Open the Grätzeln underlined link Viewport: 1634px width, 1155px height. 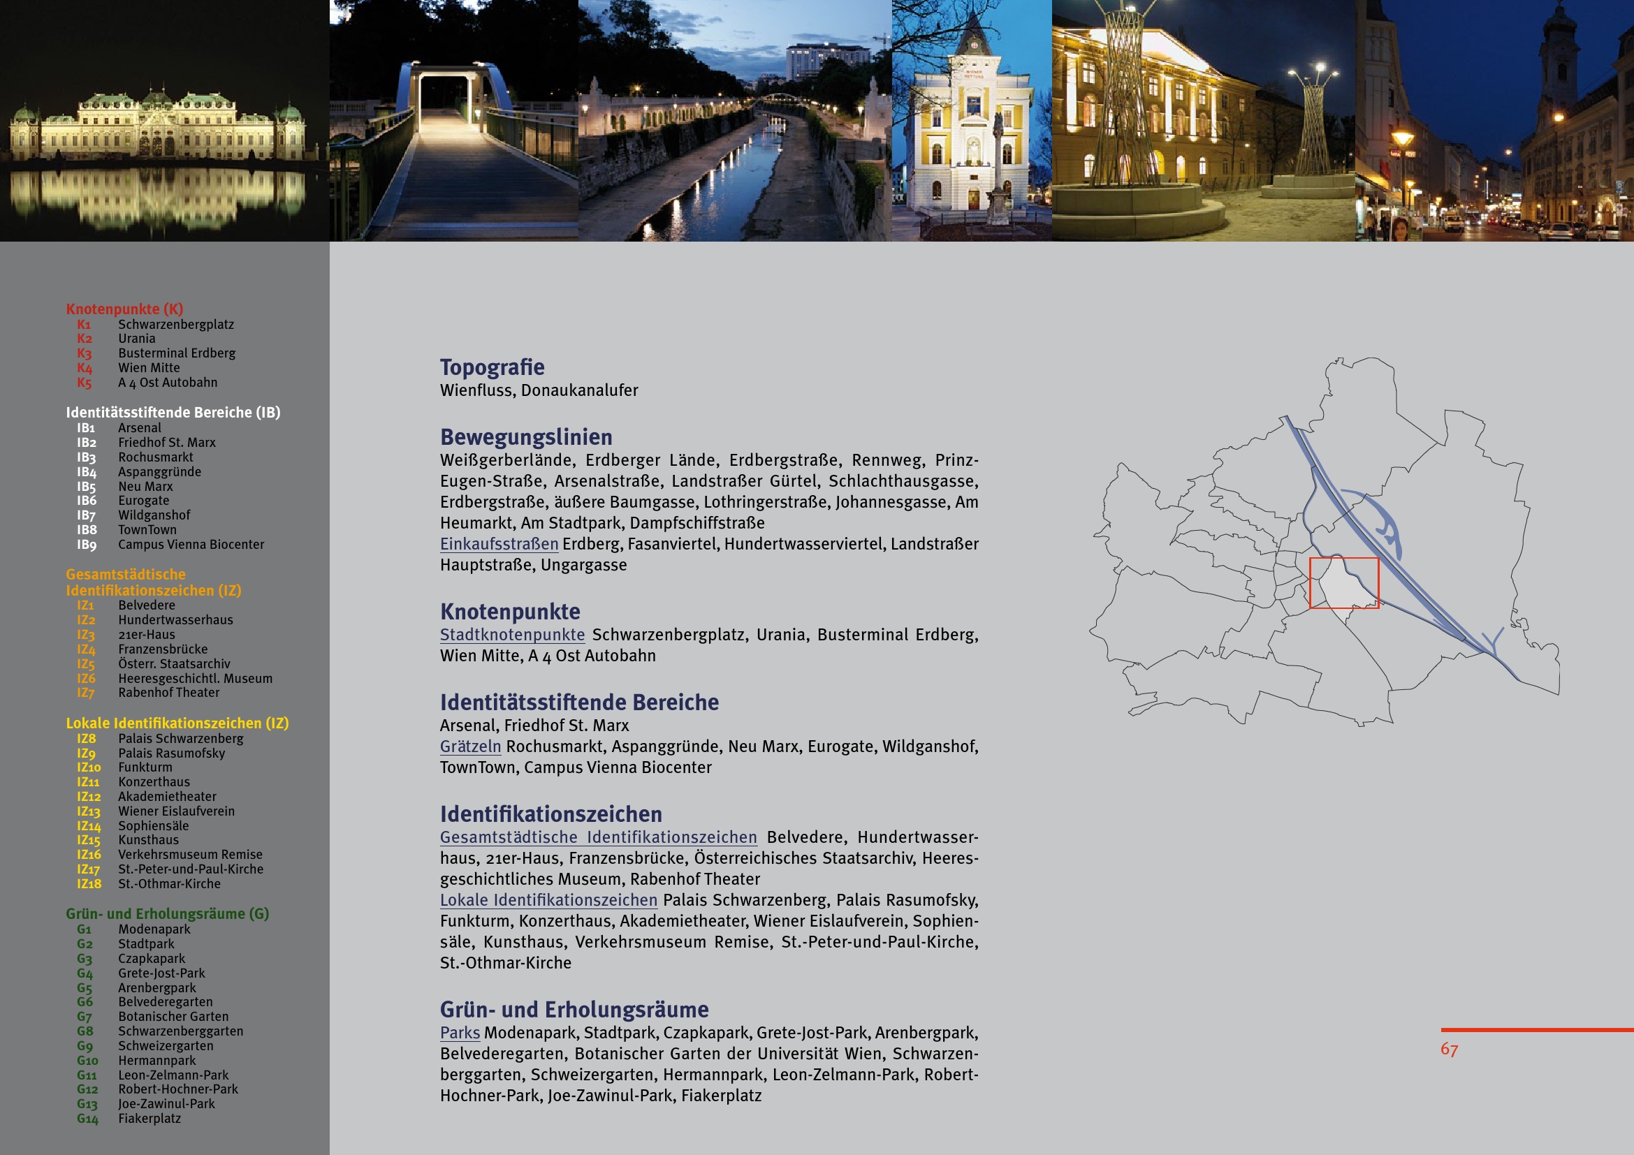[x=469, y=746]
